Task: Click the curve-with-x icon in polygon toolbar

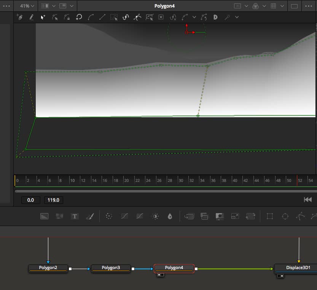Action: pos(173,18)
